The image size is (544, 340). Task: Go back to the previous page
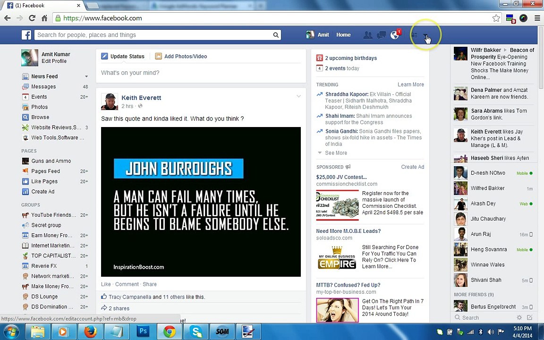7,18
